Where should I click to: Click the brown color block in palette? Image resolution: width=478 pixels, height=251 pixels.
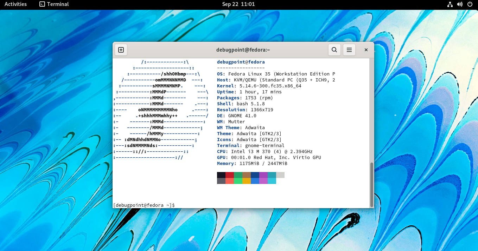pyautogui.click(x=247, y=175)
